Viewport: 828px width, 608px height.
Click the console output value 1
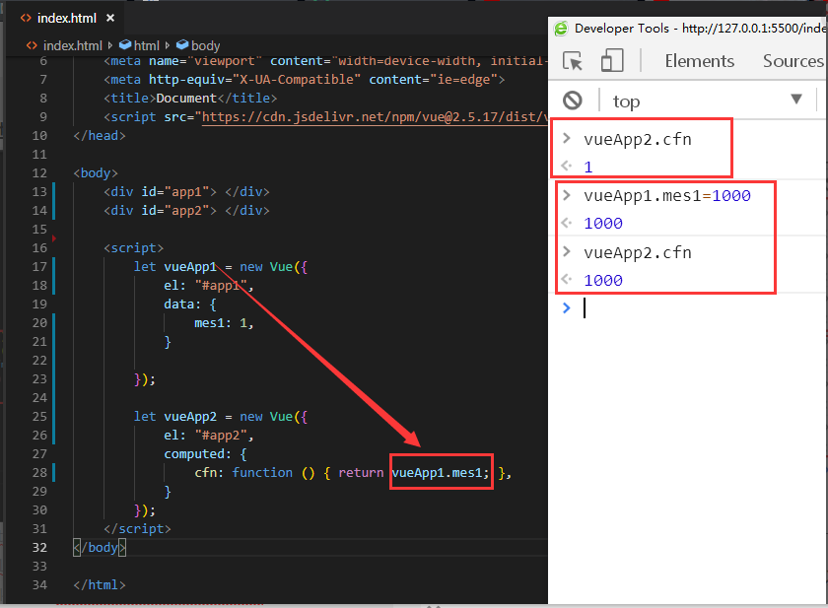point(587,168)
